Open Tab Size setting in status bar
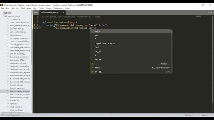Viewport: 214px width, 120px height. 189,115
